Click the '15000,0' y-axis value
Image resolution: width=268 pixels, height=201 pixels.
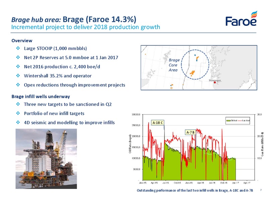[136, 147]
